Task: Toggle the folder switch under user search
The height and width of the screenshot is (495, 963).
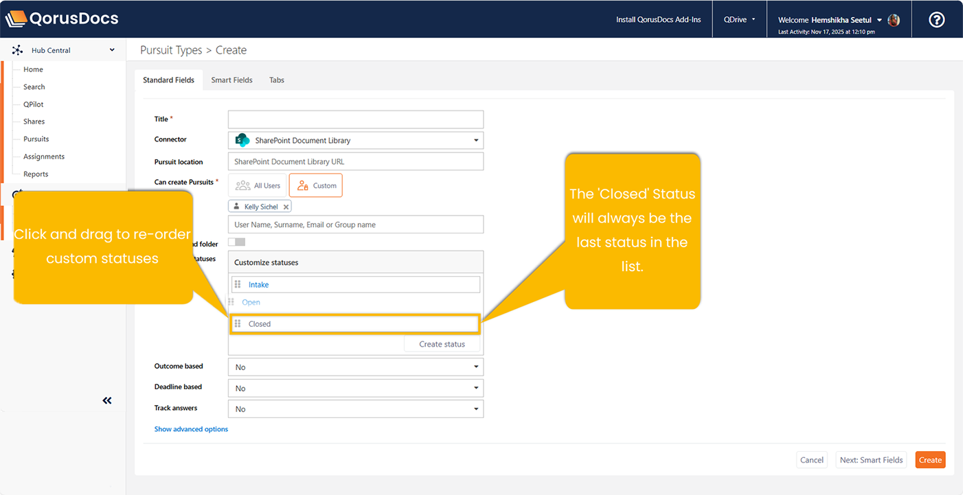Action: click(x=236, y=242)
